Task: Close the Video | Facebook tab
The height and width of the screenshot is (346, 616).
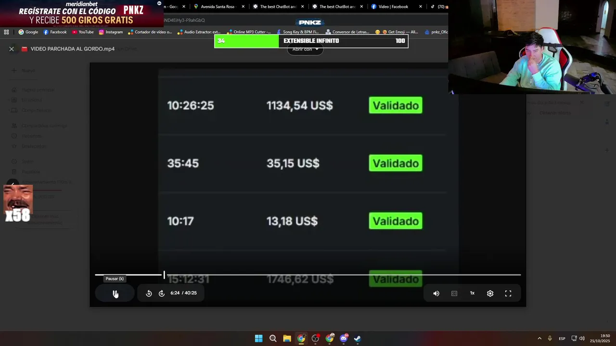Action: 421,7
